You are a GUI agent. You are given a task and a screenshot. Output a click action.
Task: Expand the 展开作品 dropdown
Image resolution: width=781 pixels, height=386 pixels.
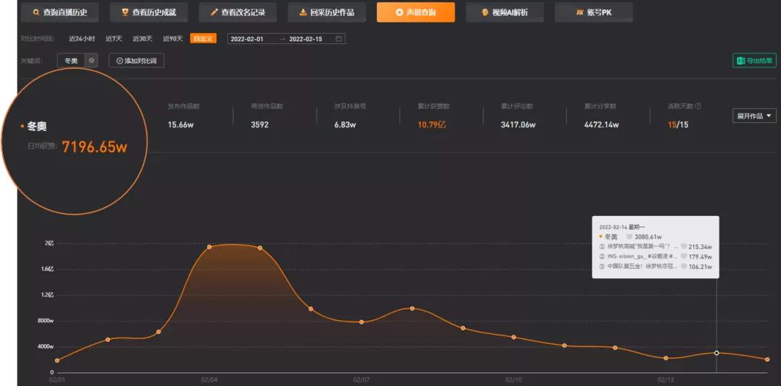754,116
